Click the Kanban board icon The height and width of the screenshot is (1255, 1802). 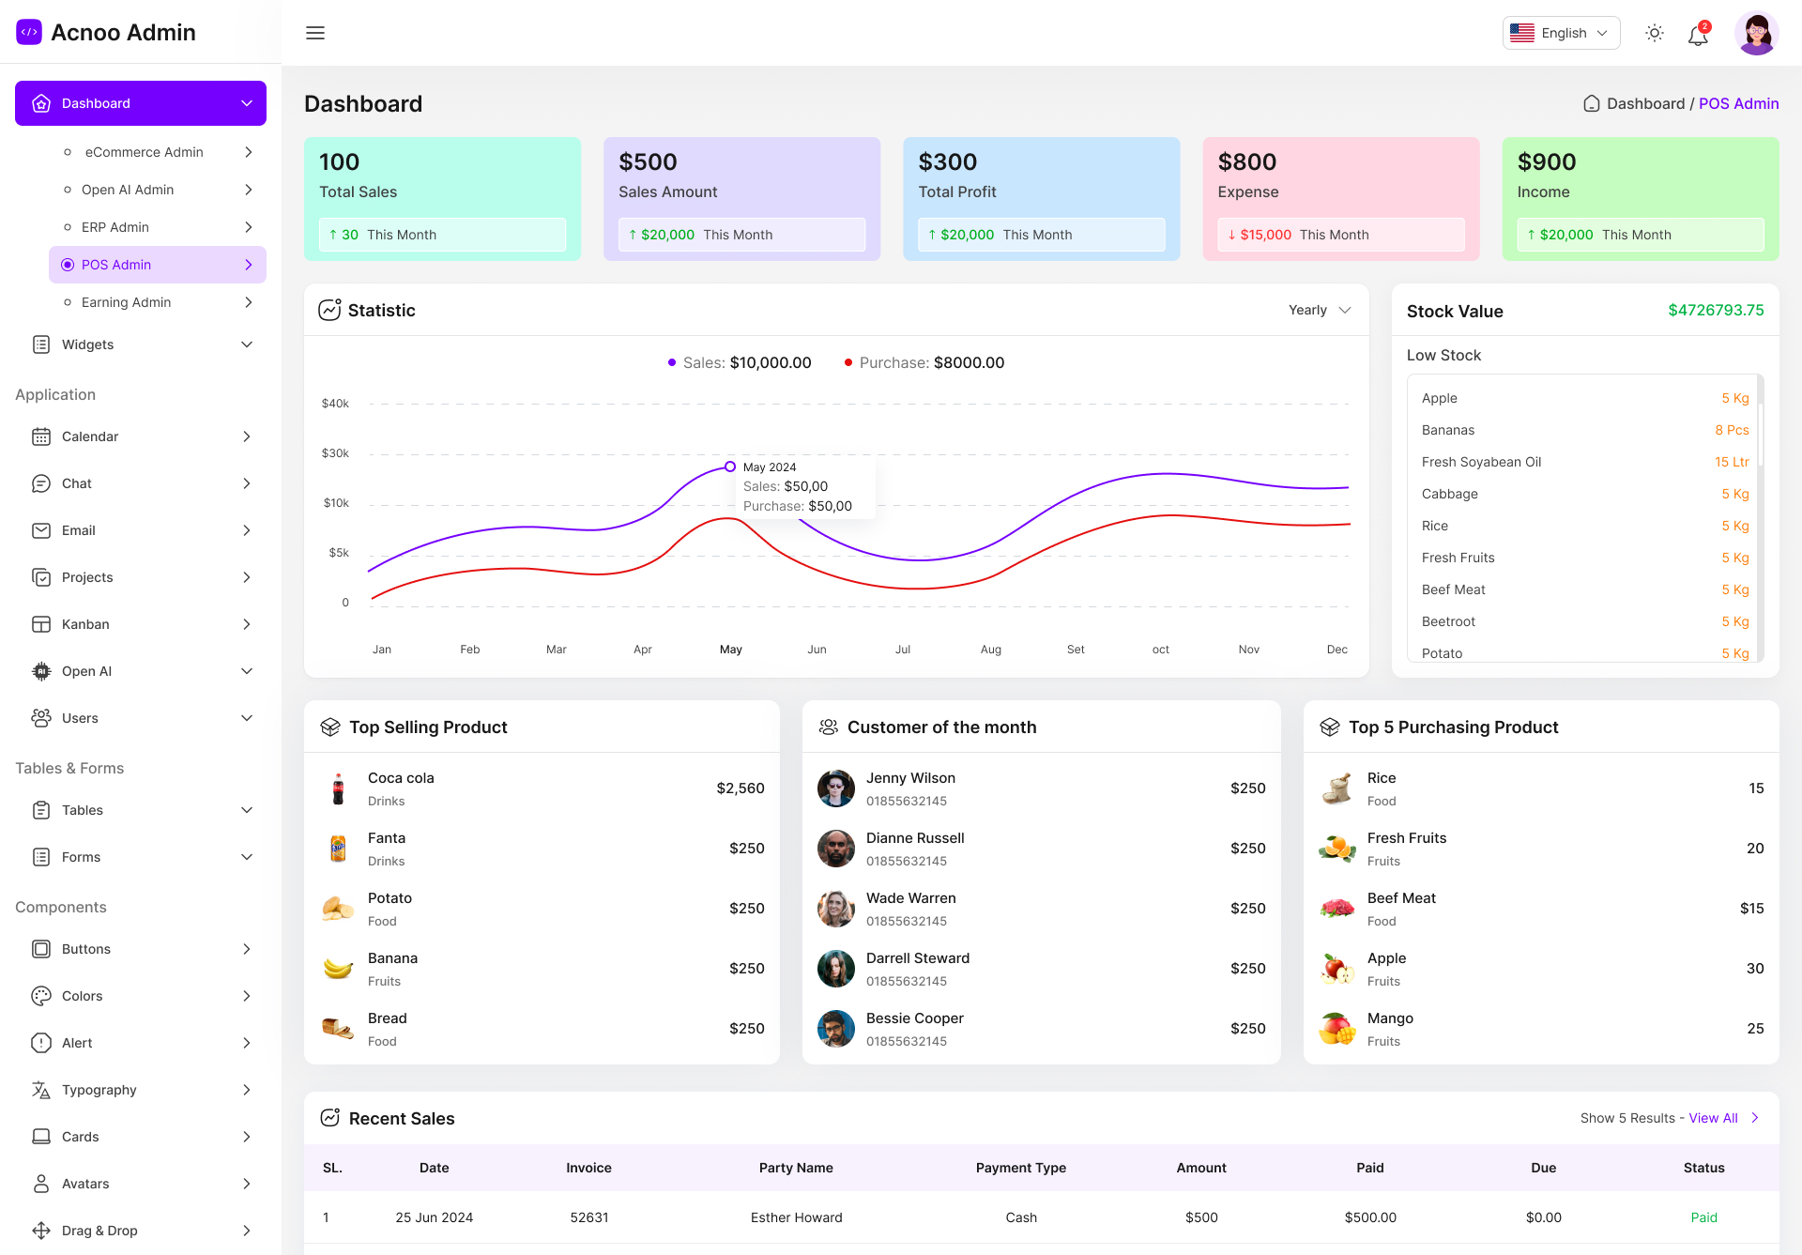[x=41, y=624]
